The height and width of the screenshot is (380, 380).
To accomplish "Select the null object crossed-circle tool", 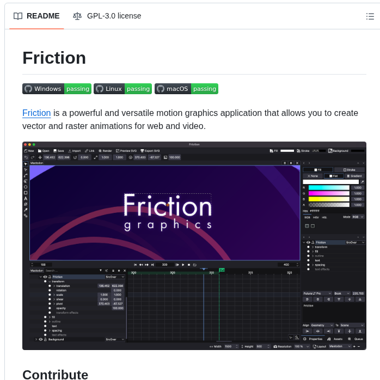I will tap(26, 204).
